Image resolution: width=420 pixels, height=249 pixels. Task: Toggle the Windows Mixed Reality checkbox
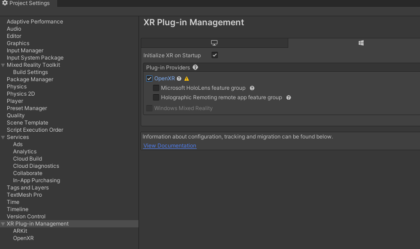(x=149, y=108)
